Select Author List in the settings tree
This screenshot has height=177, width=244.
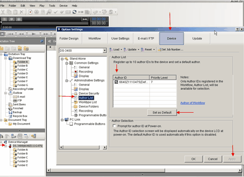tap(86, 98)
